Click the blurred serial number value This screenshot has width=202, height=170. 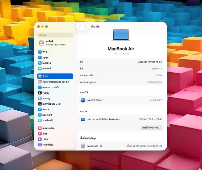tap(155, 82)
